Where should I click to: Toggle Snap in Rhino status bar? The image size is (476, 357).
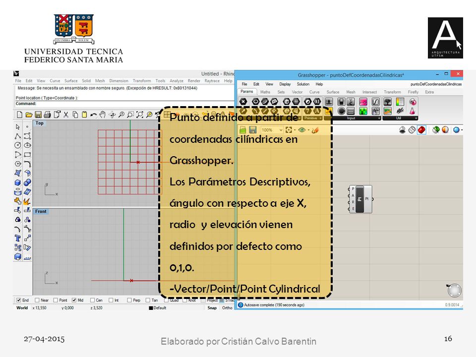click(x=212, y=308)
